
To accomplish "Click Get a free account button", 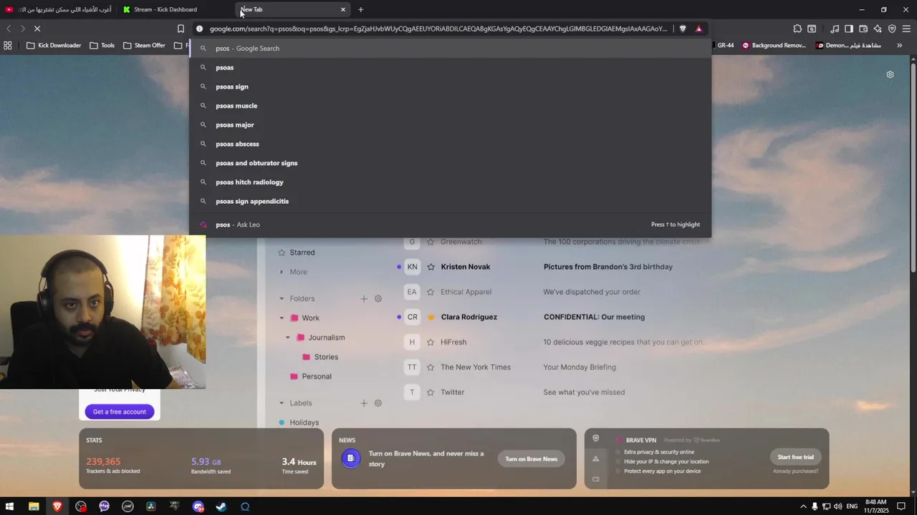I will (119, 411).
